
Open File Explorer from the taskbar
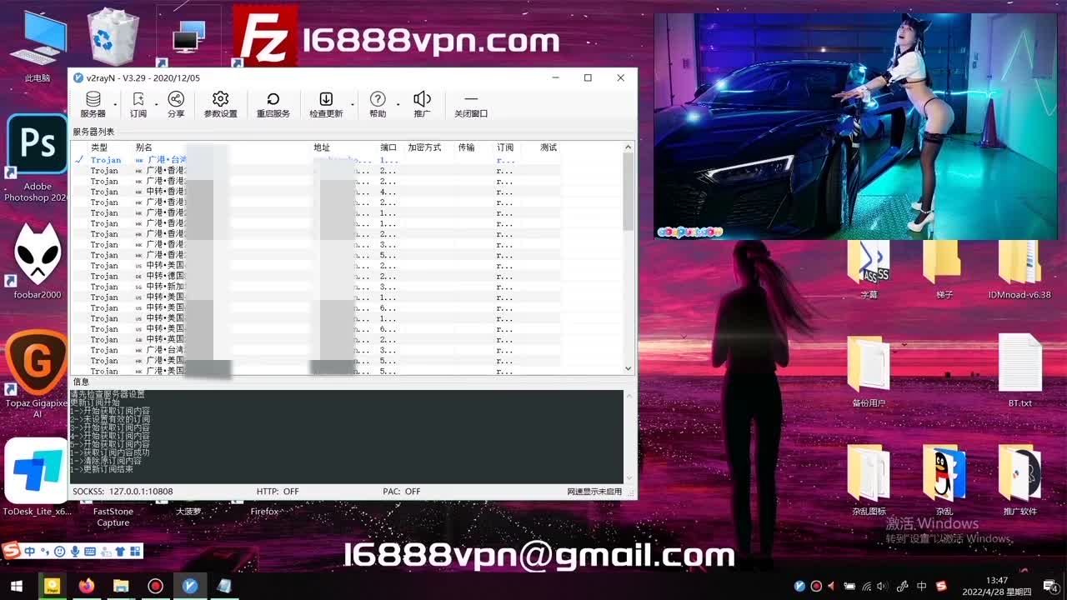coord(121,586)
